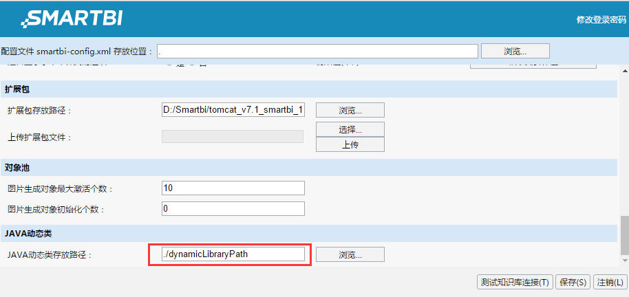This screenshot has width=629, height=297.
Task: Click the 配置文件 smartbi-config.xml 存放位置 label
Action: (x=77, y=52)
